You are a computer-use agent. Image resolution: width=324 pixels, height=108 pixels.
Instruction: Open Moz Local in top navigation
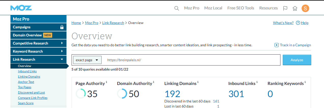coord(213,8)
